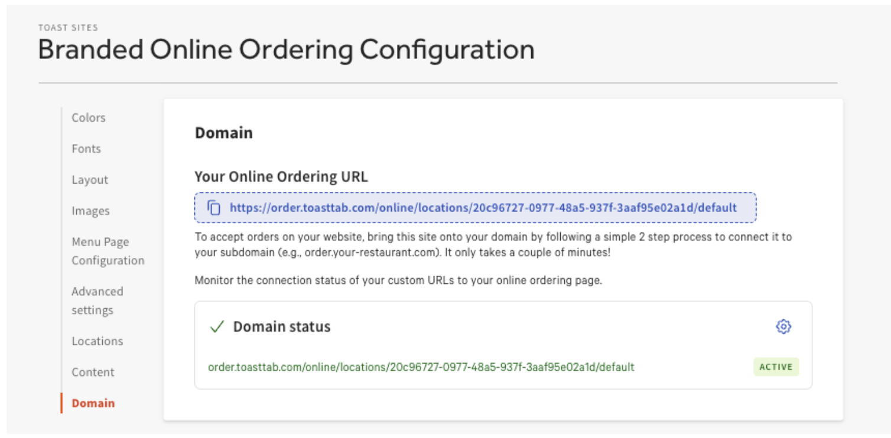Click the ACTIVE status badge
891x438 pixels.
tap(776, 367)
